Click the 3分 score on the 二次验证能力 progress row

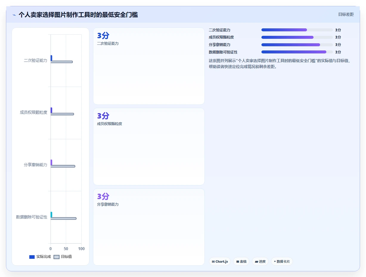coord(338,30)
